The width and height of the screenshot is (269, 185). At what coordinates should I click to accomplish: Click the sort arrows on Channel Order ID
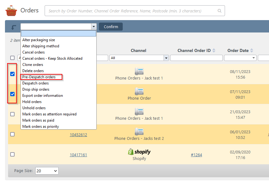click(214, 50)
